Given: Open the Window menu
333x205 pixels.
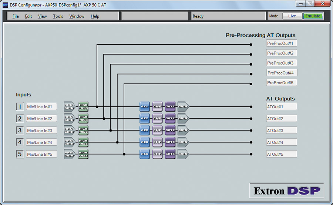Looking at the screenshot, I should click(x=77, y=16).
